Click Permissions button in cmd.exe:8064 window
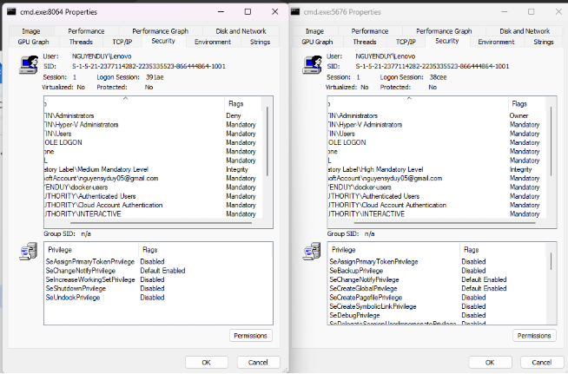568x374 pixels. click(x=251, y=336)
